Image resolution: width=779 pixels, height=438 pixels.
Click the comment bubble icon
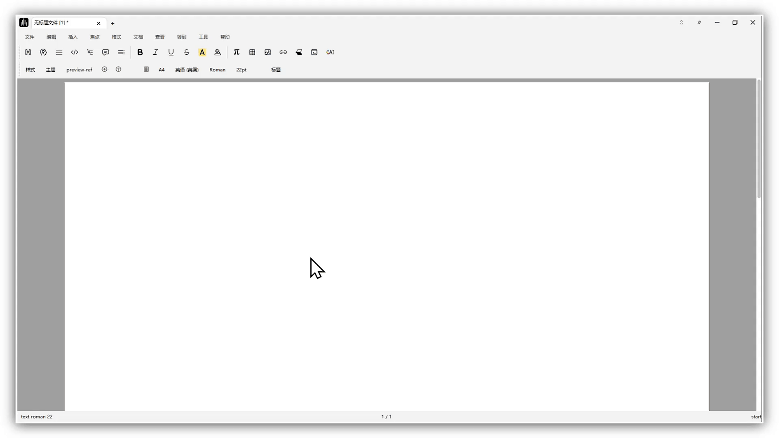[x=105, y=52]
